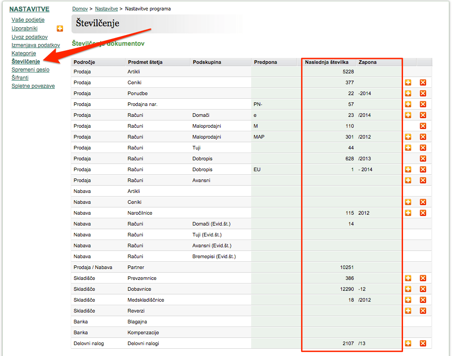The image size is (452, 356).
Task: Add numbering for Maloprodajni MAP row
Action: [408, 137]
